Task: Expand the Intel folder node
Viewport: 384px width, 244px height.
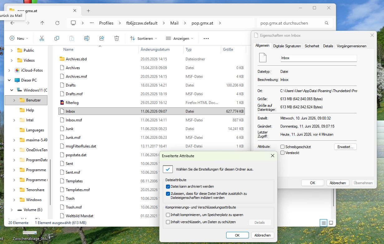Action: tap(14, 120)
